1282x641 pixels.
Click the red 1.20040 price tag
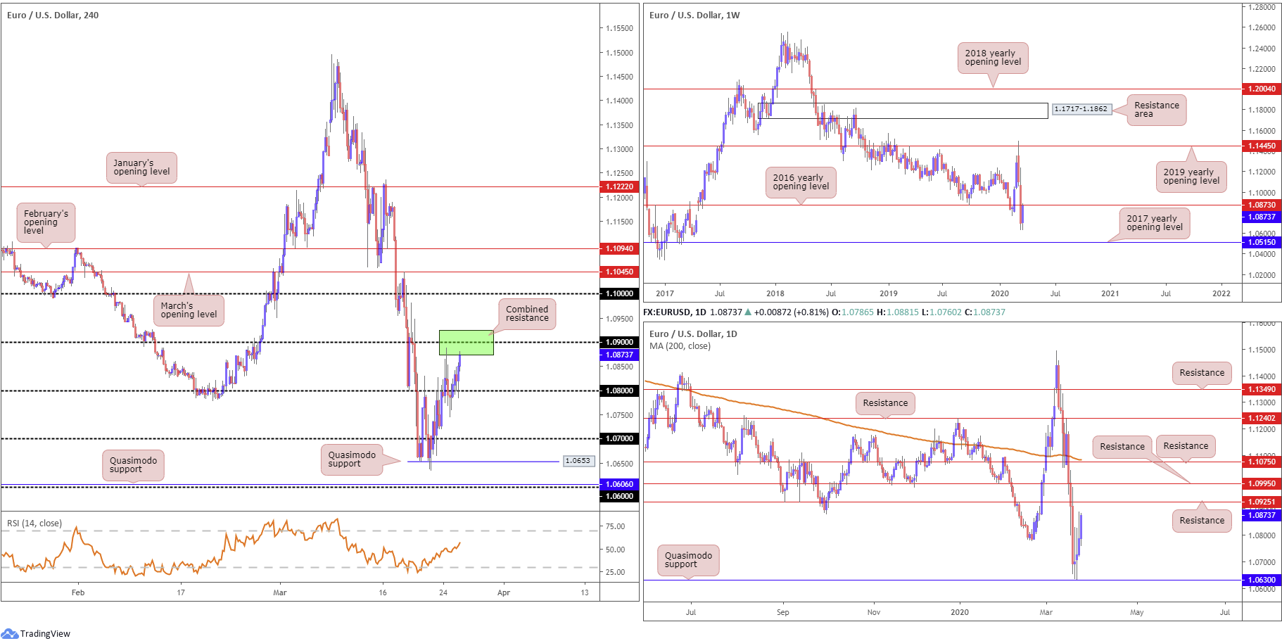pos(1262,89)
